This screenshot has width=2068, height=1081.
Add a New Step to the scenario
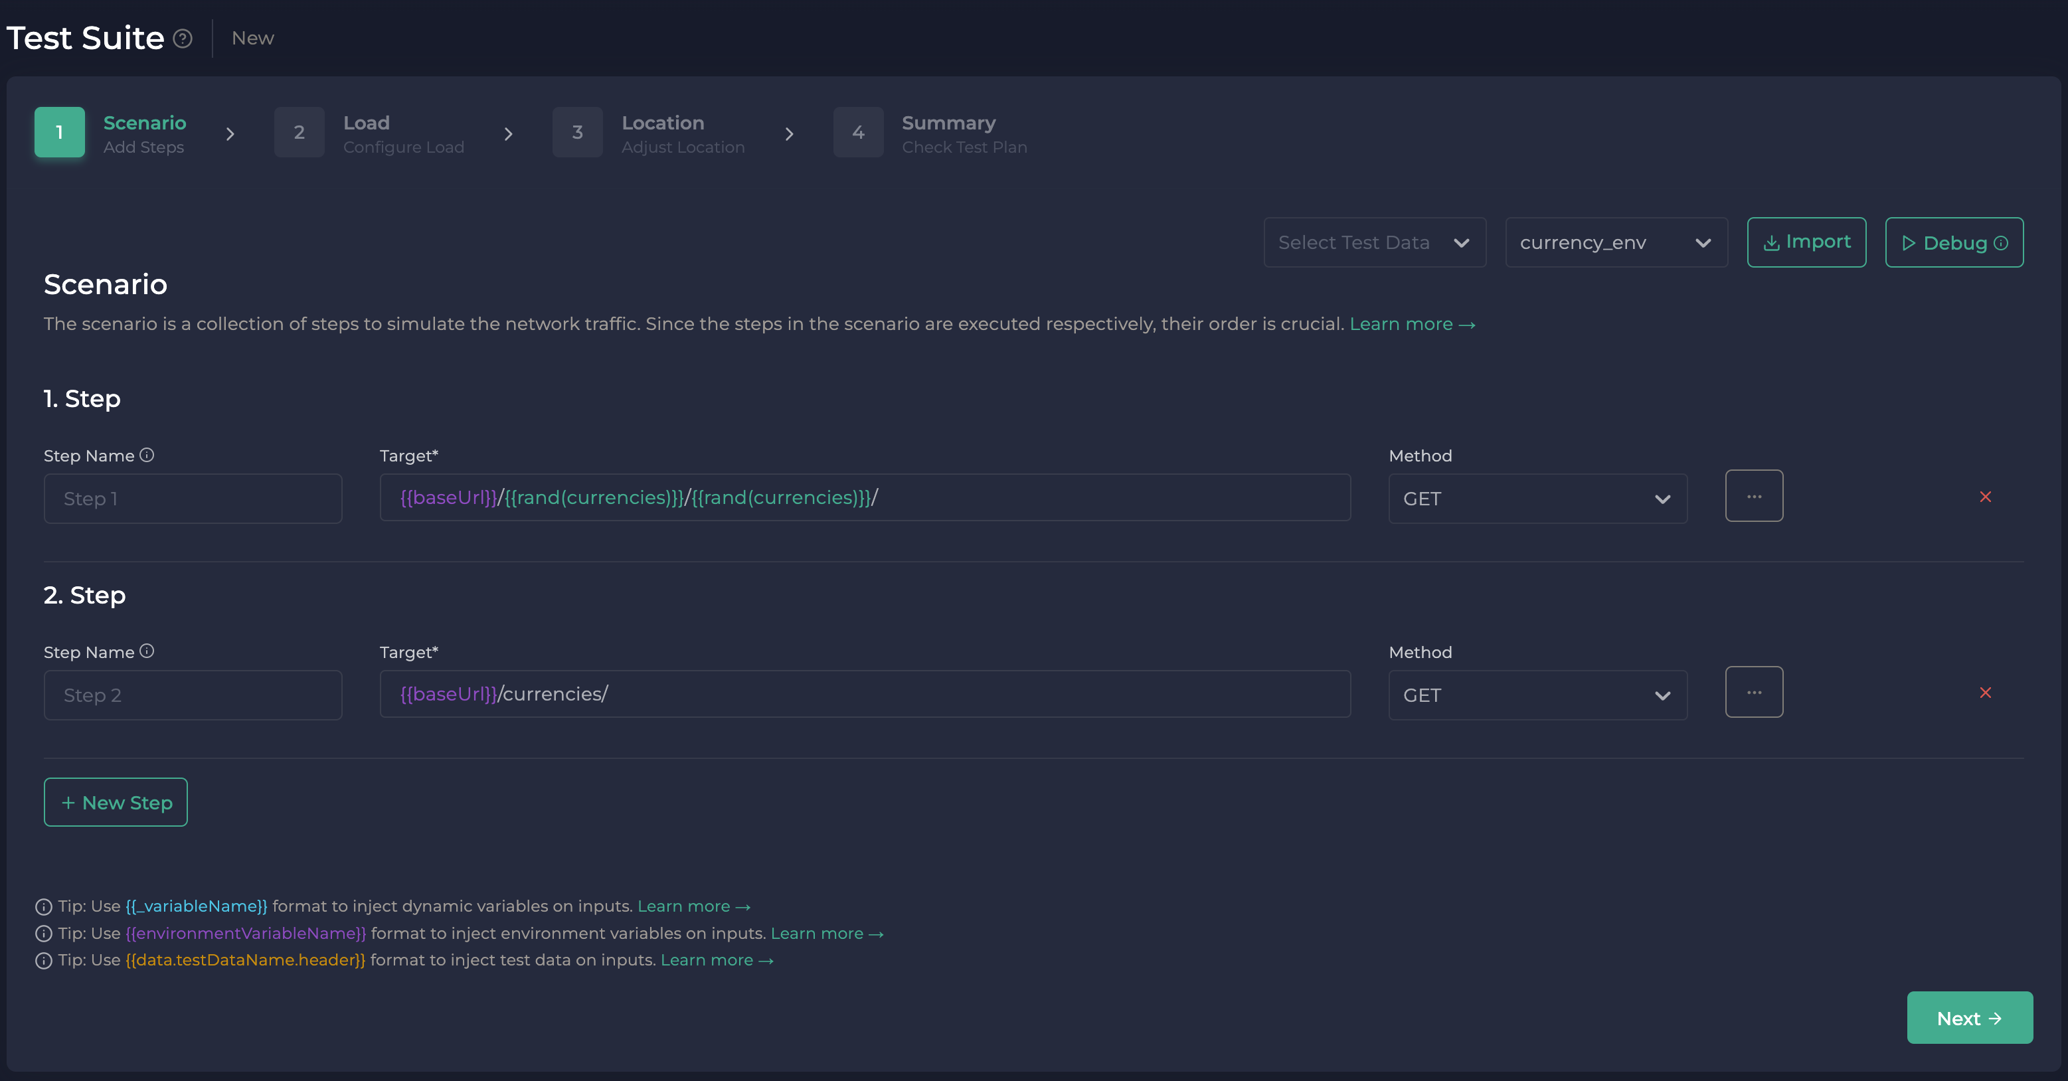tap(115, 801)
